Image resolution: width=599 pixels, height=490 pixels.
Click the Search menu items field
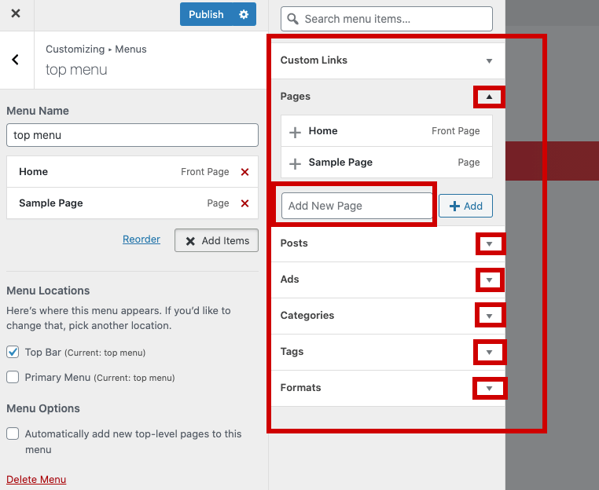coord(387,19)
